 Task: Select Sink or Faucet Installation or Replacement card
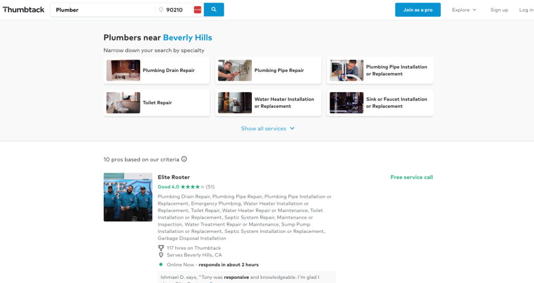coord(380,103)
